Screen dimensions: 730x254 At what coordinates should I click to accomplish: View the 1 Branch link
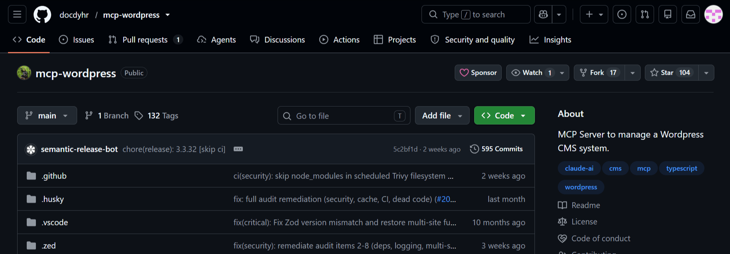(107, 116)
